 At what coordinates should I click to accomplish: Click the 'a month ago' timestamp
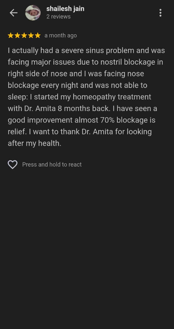coord(61,35)
